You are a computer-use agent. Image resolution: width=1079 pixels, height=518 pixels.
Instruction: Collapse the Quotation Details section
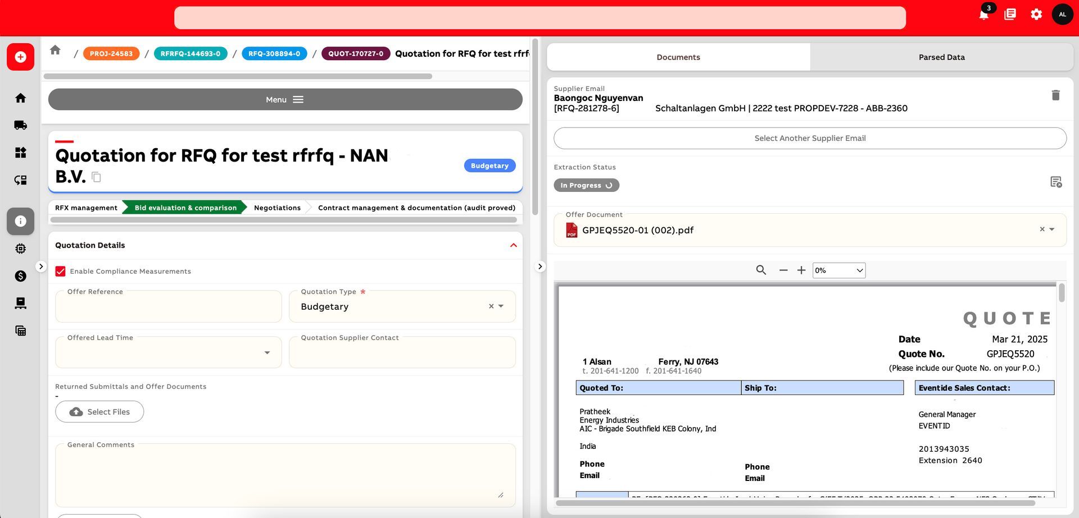(513, 246)
